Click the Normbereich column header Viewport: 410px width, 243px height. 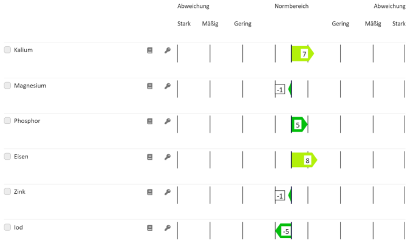tap(292, 6)
